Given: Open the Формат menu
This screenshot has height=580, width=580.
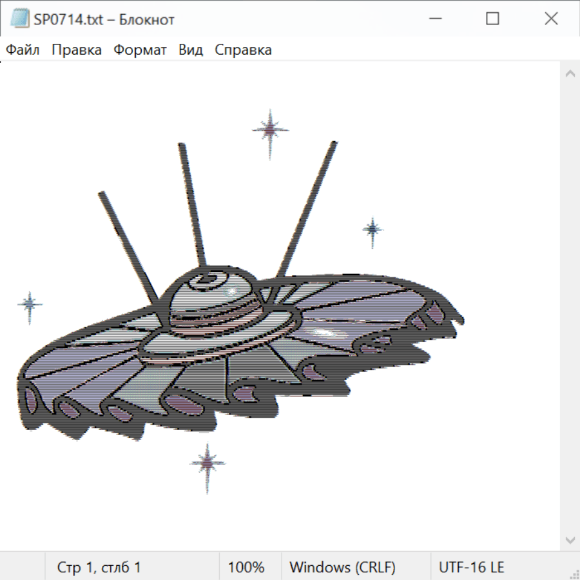Looking at the screenshot, I should (x=140, y=50).
